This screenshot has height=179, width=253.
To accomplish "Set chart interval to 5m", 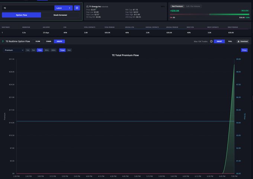I will [x=33, y=50].
